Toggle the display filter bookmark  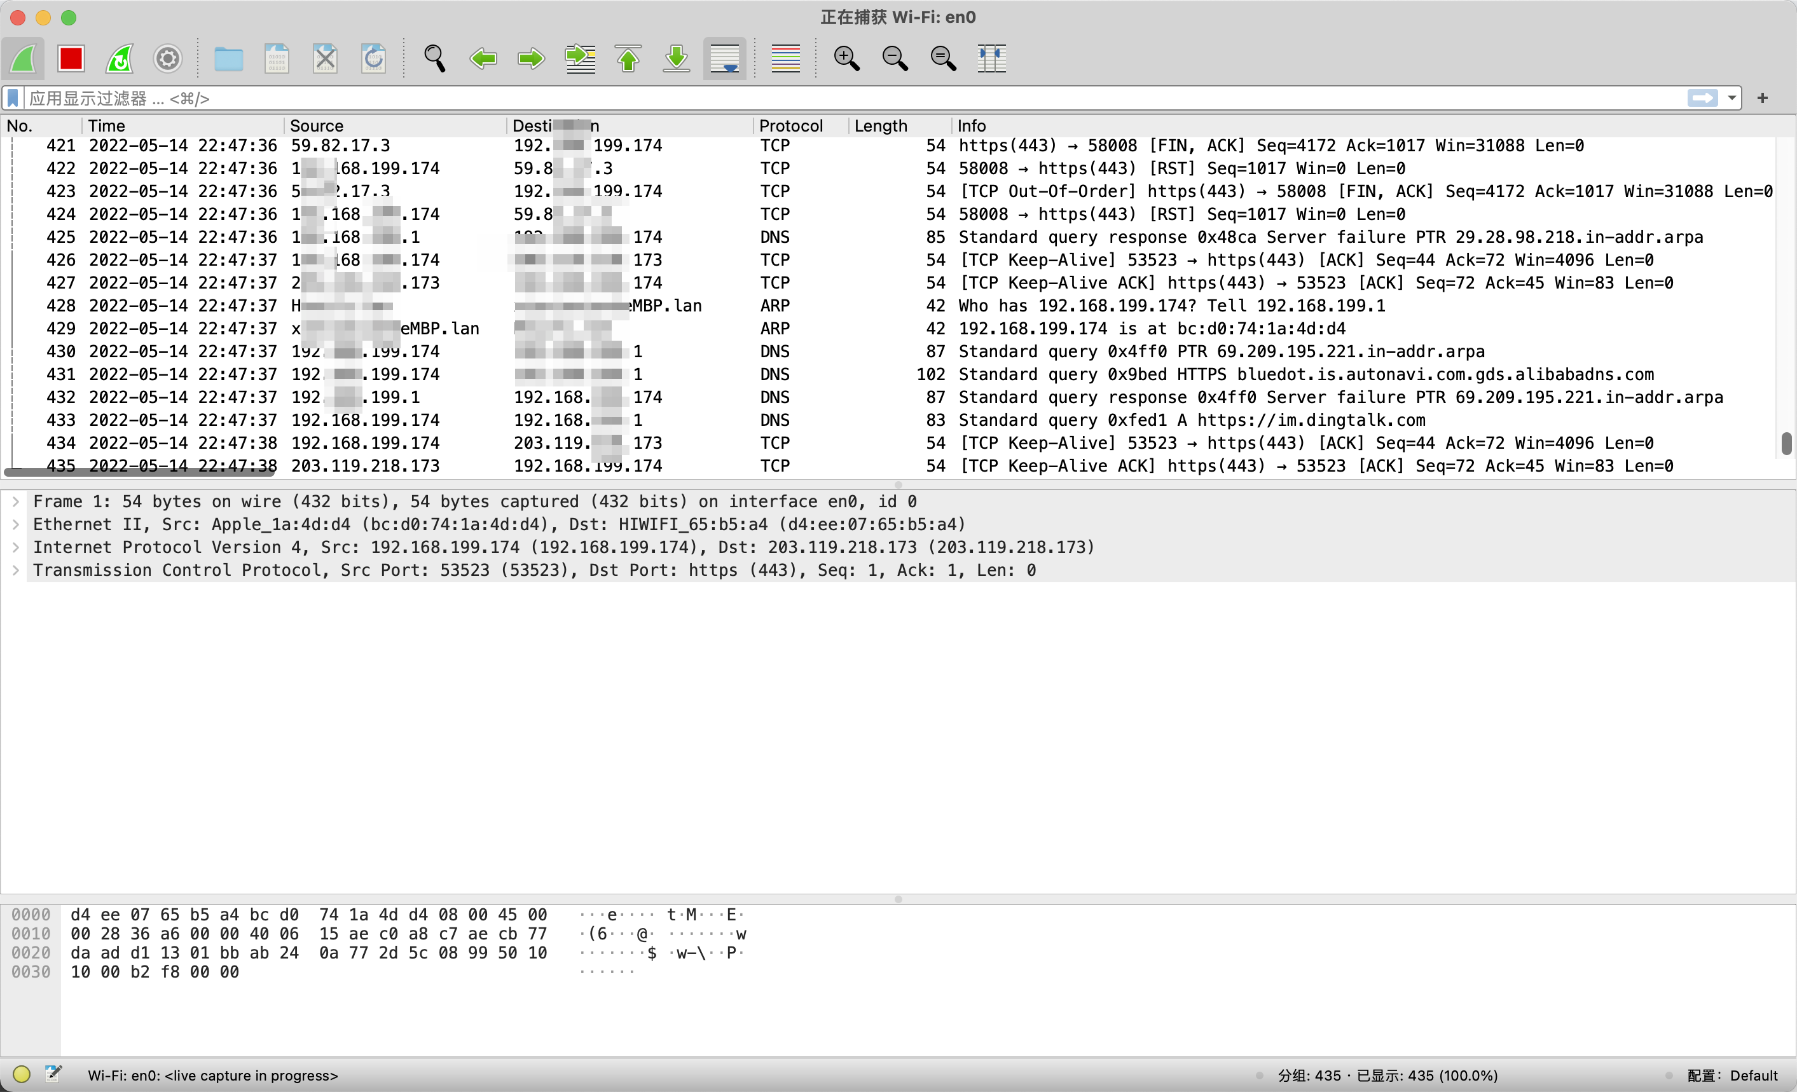[x=12, y=98]
